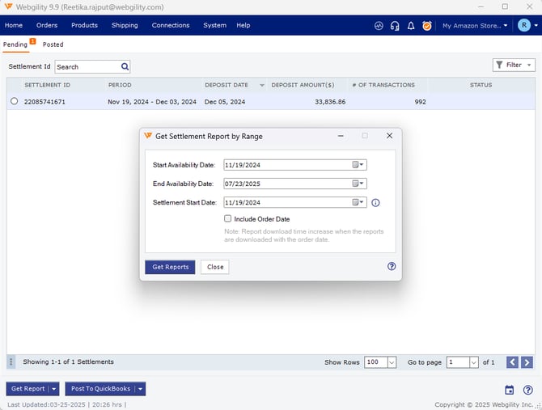542x410 pixels.
Task: Expand the My Amazon Store selector
Action: point(475,26)
